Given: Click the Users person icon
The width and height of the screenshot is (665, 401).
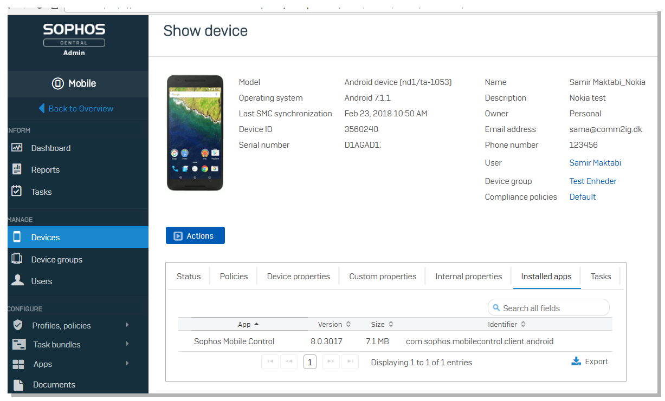Looking at the screenshot, I should [x=17, y=280].
